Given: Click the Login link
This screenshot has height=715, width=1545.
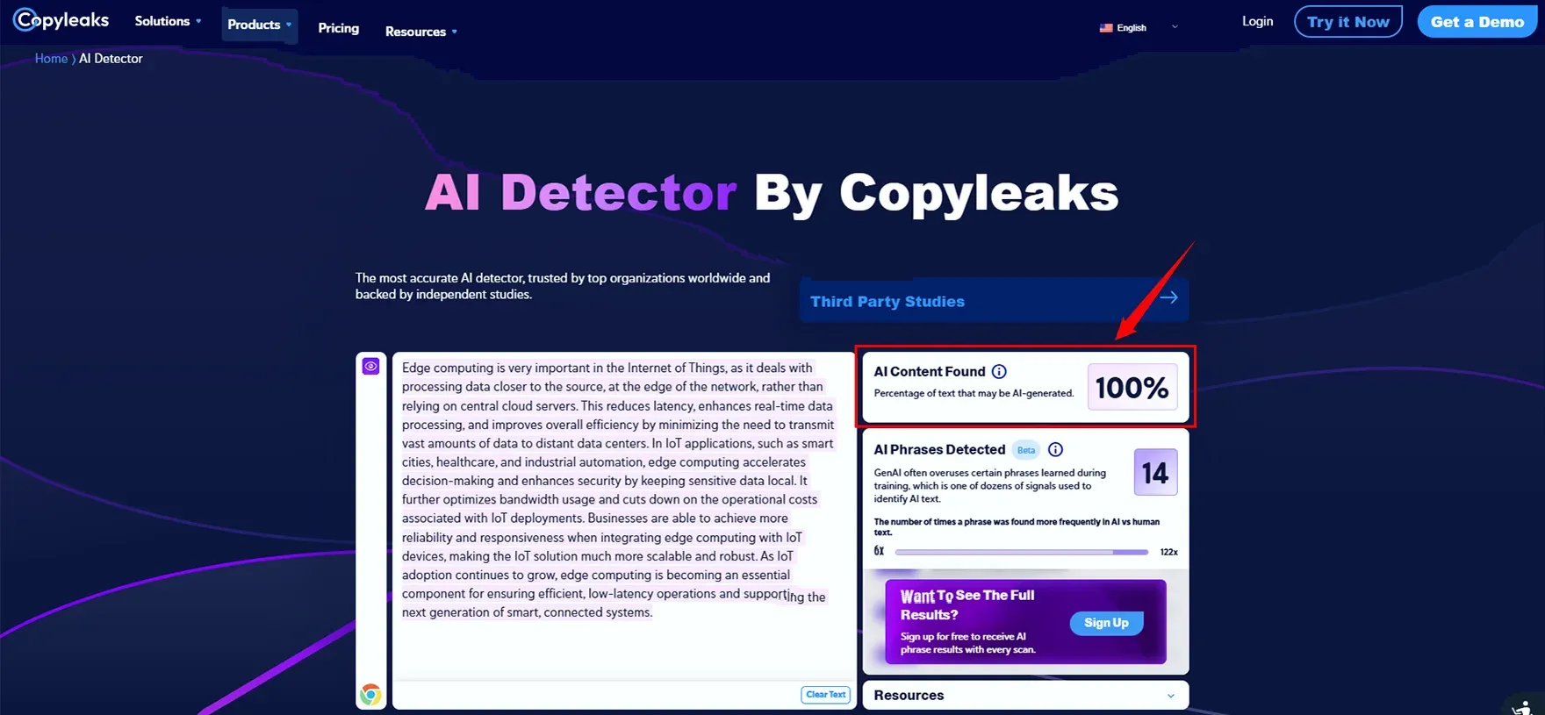Looking at the screenshot, I should pos(1257,21).
